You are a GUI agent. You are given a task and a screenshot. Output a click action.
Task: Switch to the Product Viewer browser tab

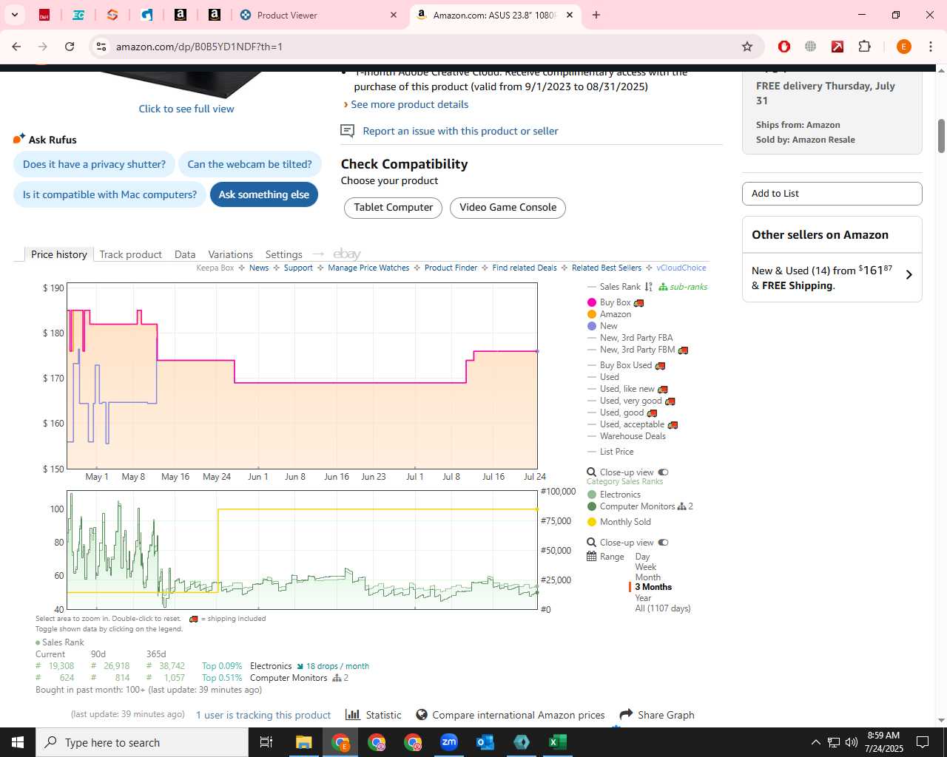point(318,15)
